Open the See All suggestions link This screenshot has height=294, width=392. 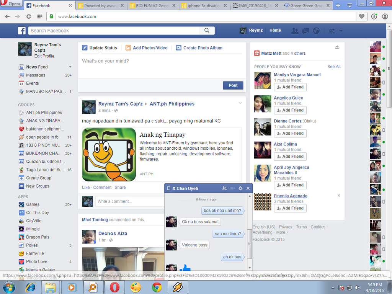point(333,67)
